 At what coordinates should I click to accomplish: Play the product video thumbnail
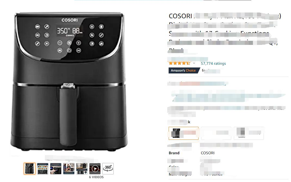(x=95, y=169)
